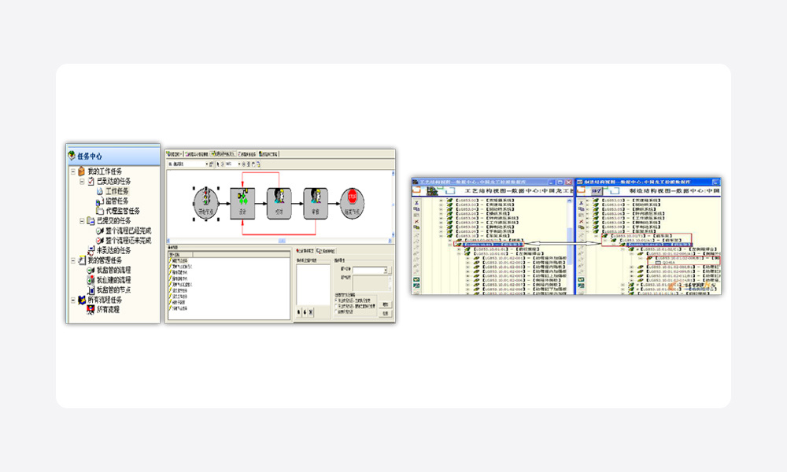Click the highlighted selected row in 工艺结构视图 window
The image size is (787, 472).
tap(493, 245)
